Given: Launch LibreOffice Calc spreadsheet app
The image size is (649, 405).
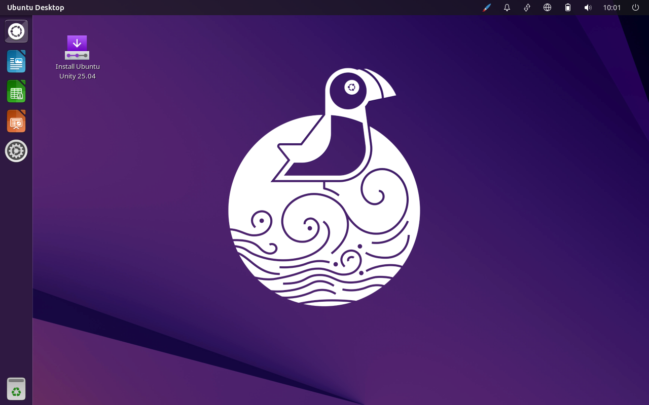Looking at the screenshot, I should click(x=16, y=91).
